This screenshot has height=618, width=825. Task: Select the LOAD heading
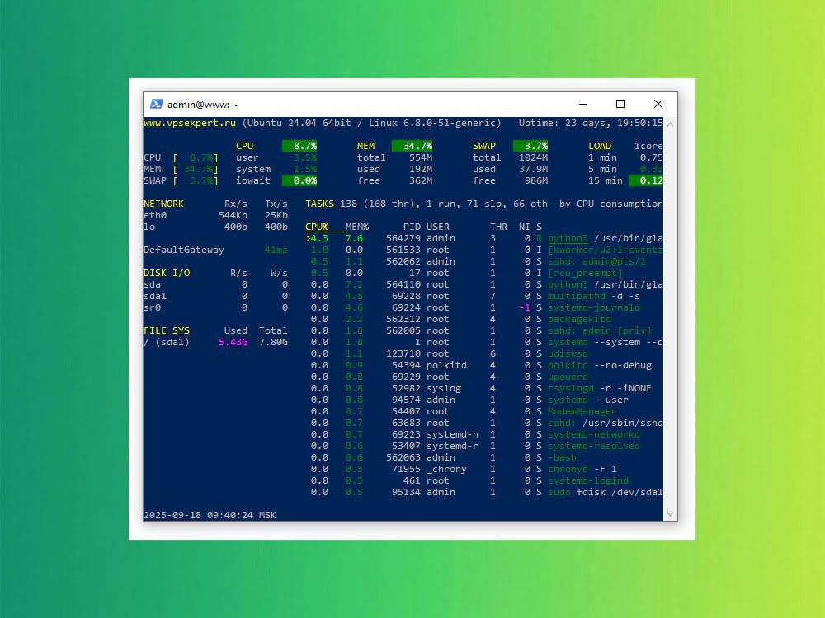tap(600, 146)
